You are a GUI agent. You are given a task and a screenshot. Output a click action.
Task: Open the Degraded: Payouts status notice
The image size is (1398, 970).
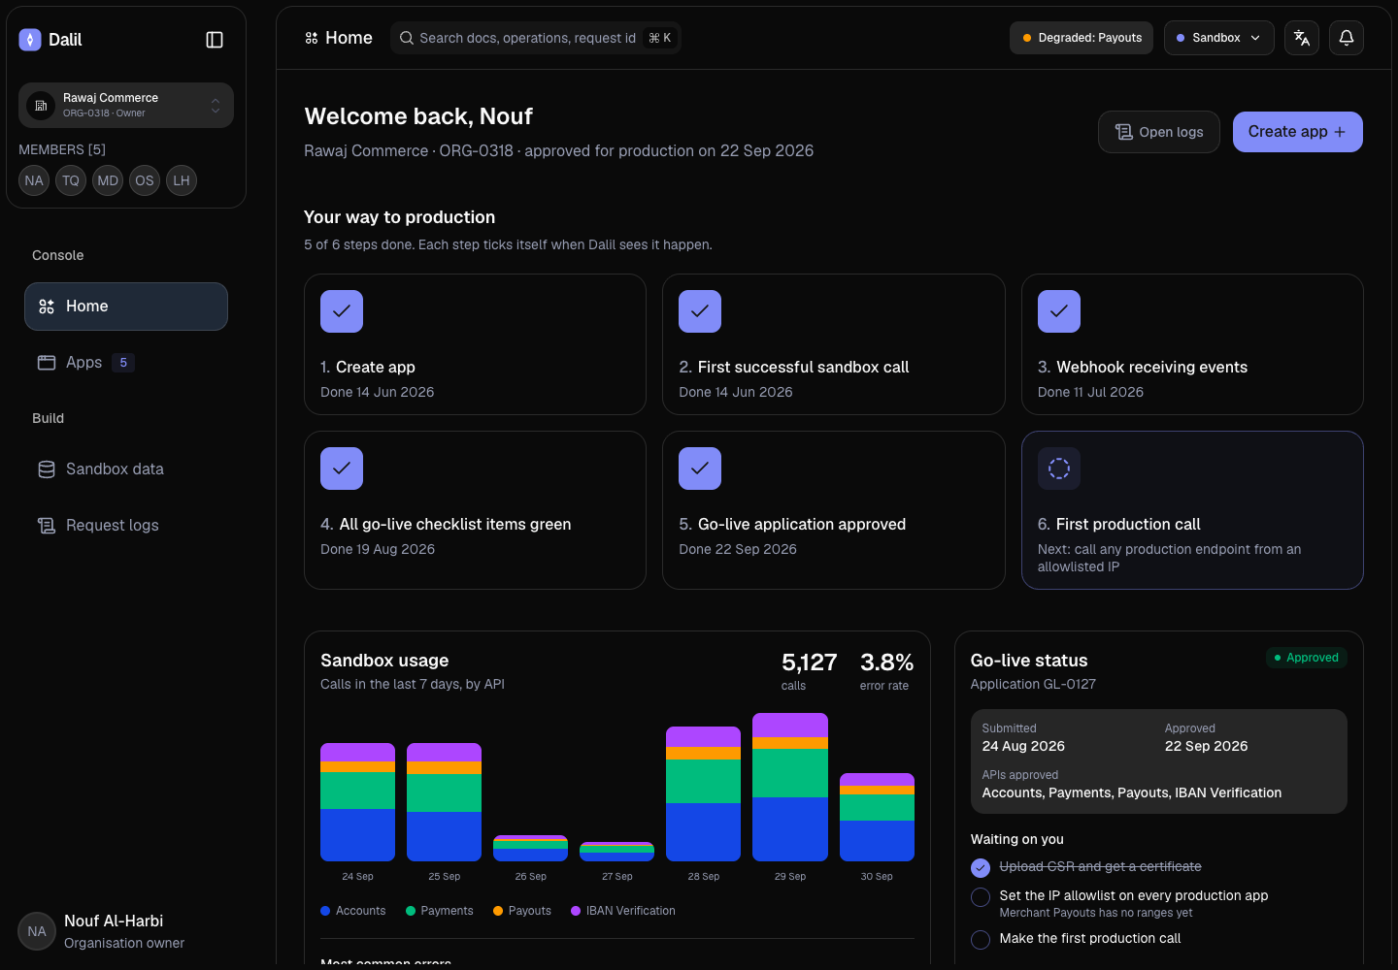point(1082,38)
